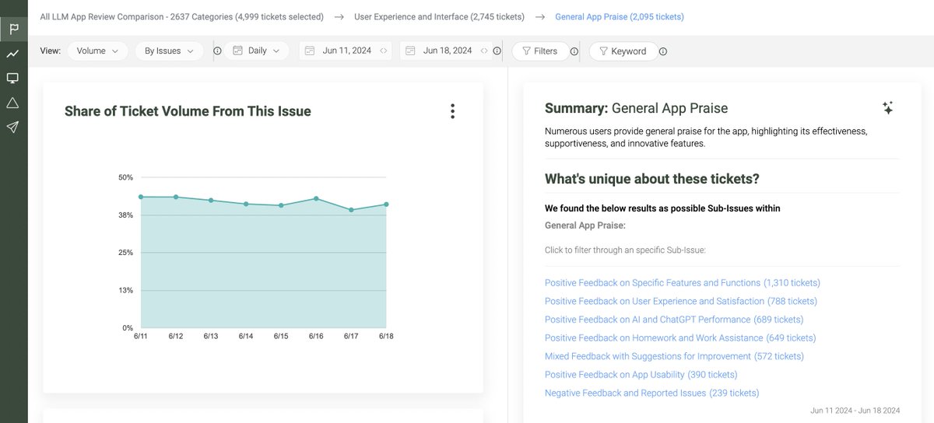This screenshot has height=423, width=934.
Task: Open the Jun 11, 2024 start date picker
Action: pyautogui.click(x=346, y=51)
